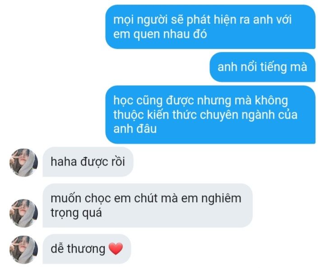Image resolution: width=323 pixels, height=268 pixels.
Task: Tap the red heart emoji
Action: pos(115,249)
